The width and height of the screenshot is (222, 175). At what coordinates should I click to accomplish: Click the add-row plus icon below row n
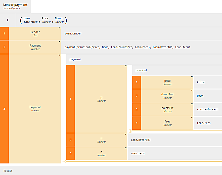[64, 161]
